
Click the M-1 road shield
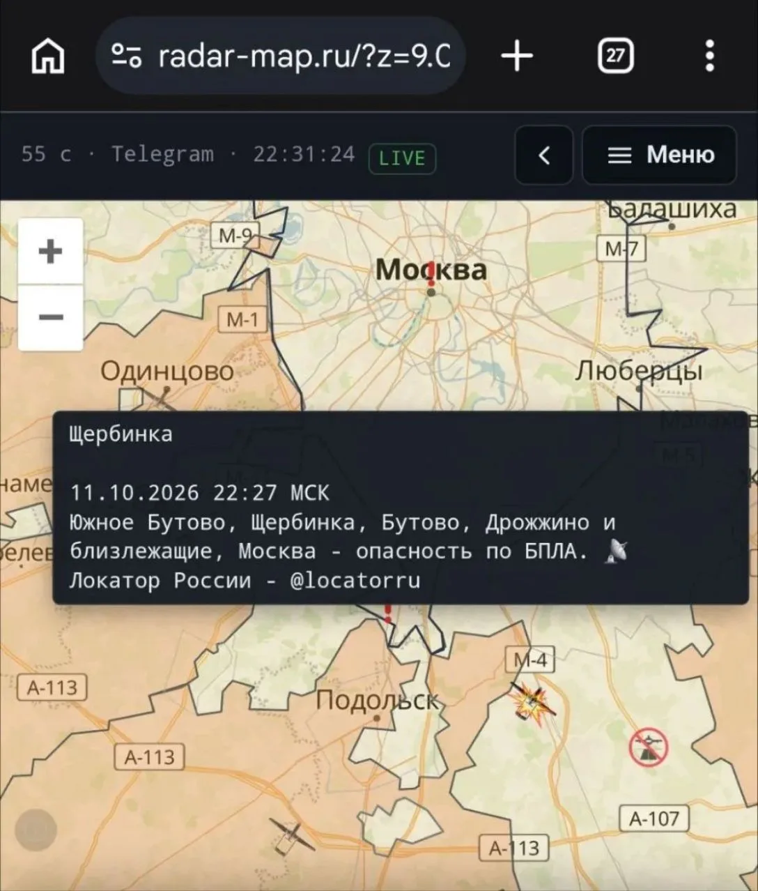coord(242,319)
